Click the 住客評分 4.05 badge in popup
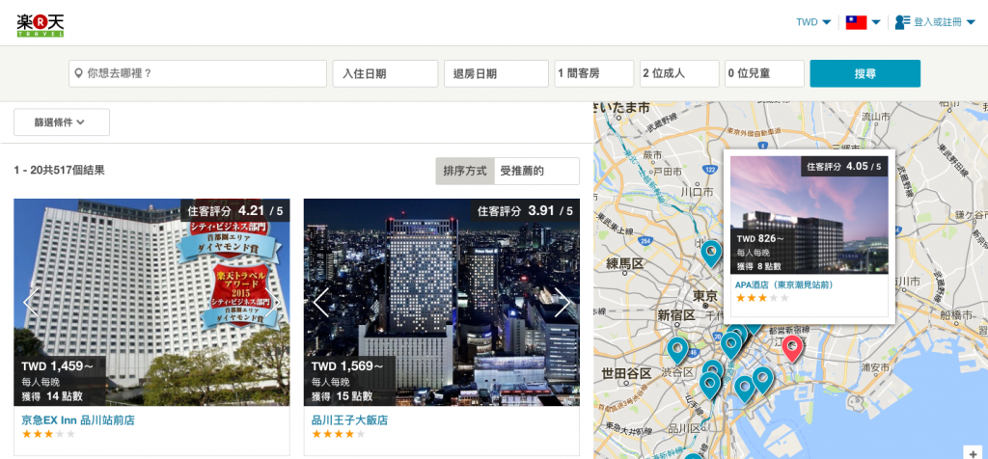This screenshot has height=459, width=988. pos(844,166)
